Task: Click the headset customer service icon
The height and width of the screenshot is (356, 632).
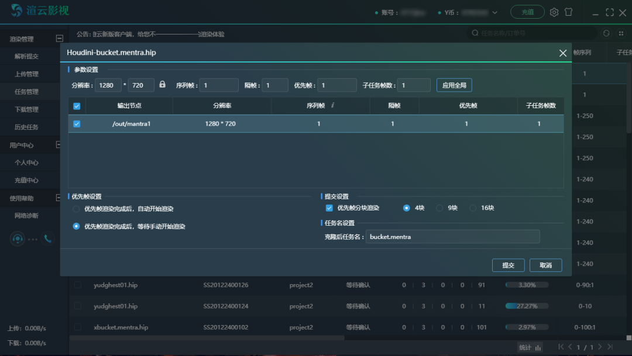Action: (18, 239)
